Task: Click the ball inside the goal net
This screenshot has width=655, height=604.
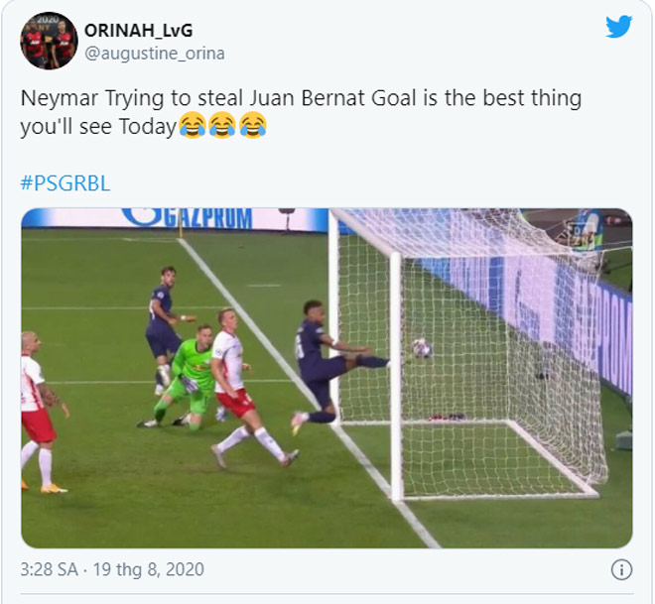Action: point(421,348)
